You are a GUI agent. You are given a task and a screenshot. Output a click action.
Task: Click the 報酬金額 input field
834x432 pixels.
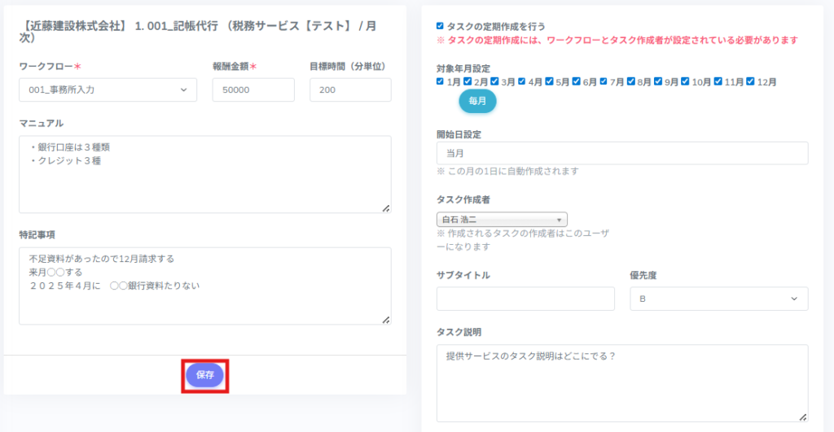252,89
